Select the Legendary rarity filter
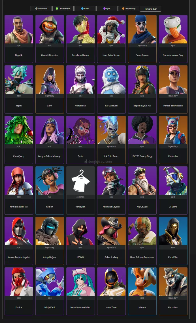The height and width of the screenshot is (323, 196). point(129,9)
